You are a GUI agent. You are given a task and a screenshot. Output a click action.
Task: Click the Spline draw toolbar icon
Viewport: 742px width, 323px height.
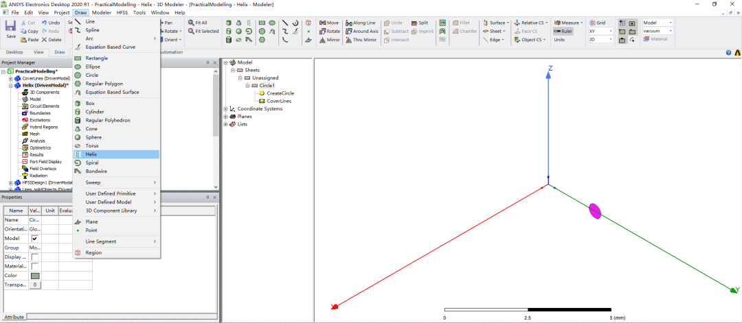tap(285, 31)
